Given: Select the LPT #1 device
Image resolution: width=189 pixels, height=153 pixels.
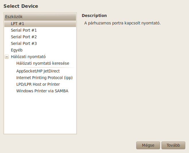Looking at the screenshot, I should pos(40,24).
